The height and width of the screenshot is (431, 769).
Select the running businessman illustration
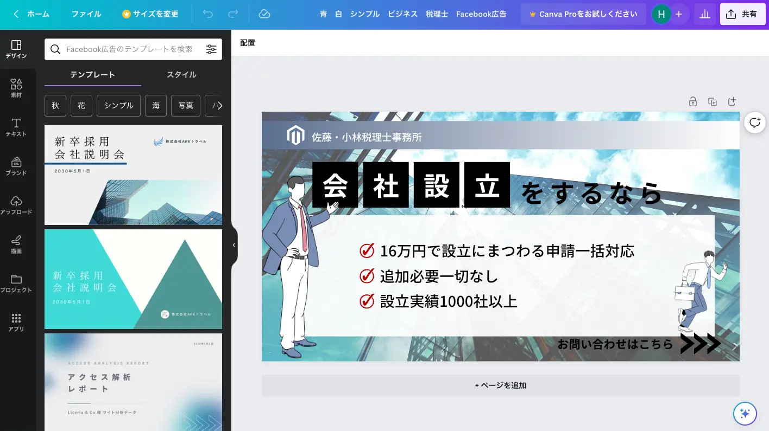pyautogui.click(x=701, y=291)
